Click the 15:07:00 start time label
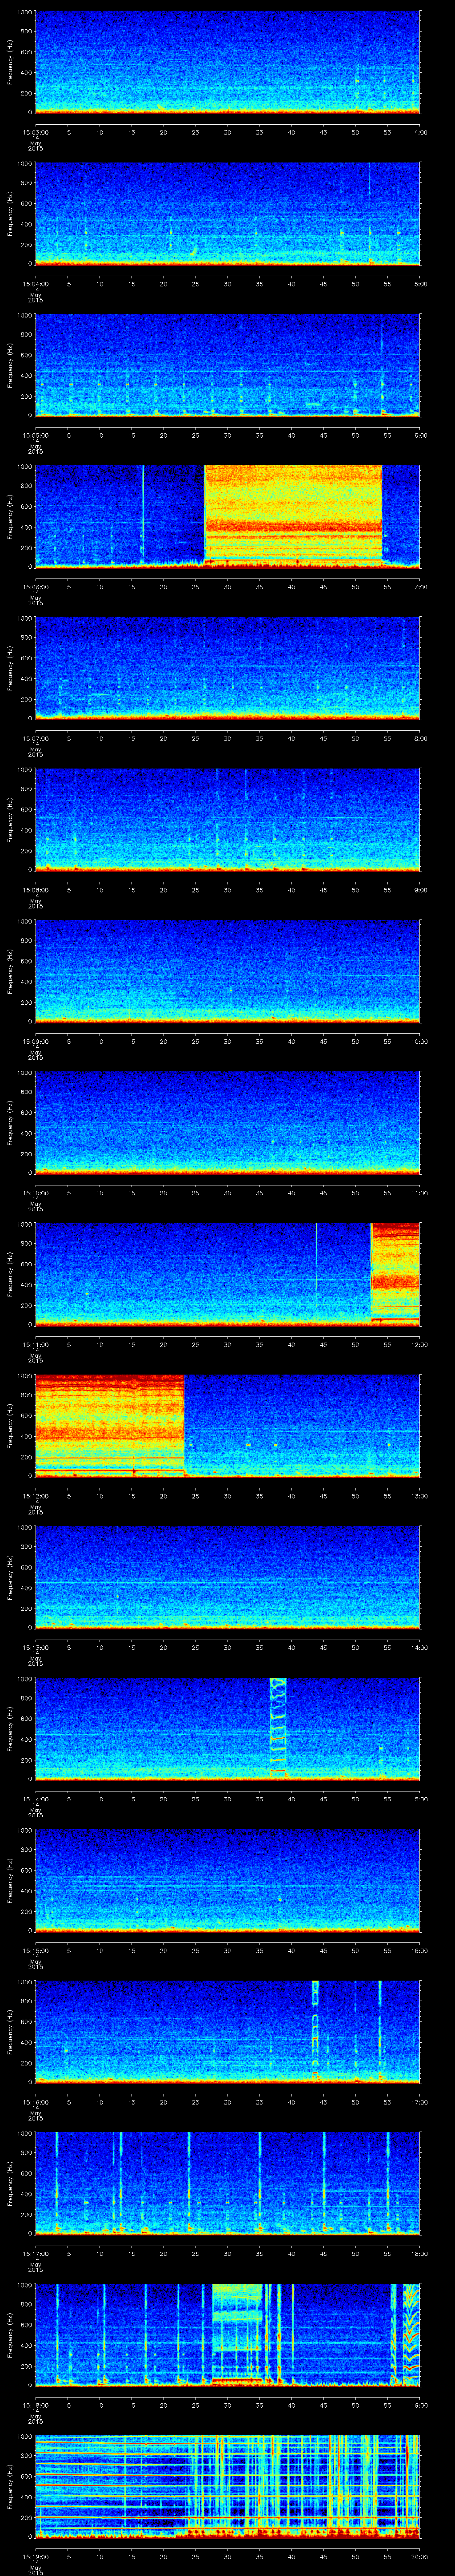Image resolution: width=455 pixels, height=2576 pixels. coord(35,738)
